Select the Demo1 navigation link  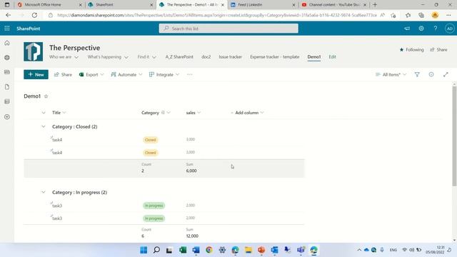tap(314, 57)
